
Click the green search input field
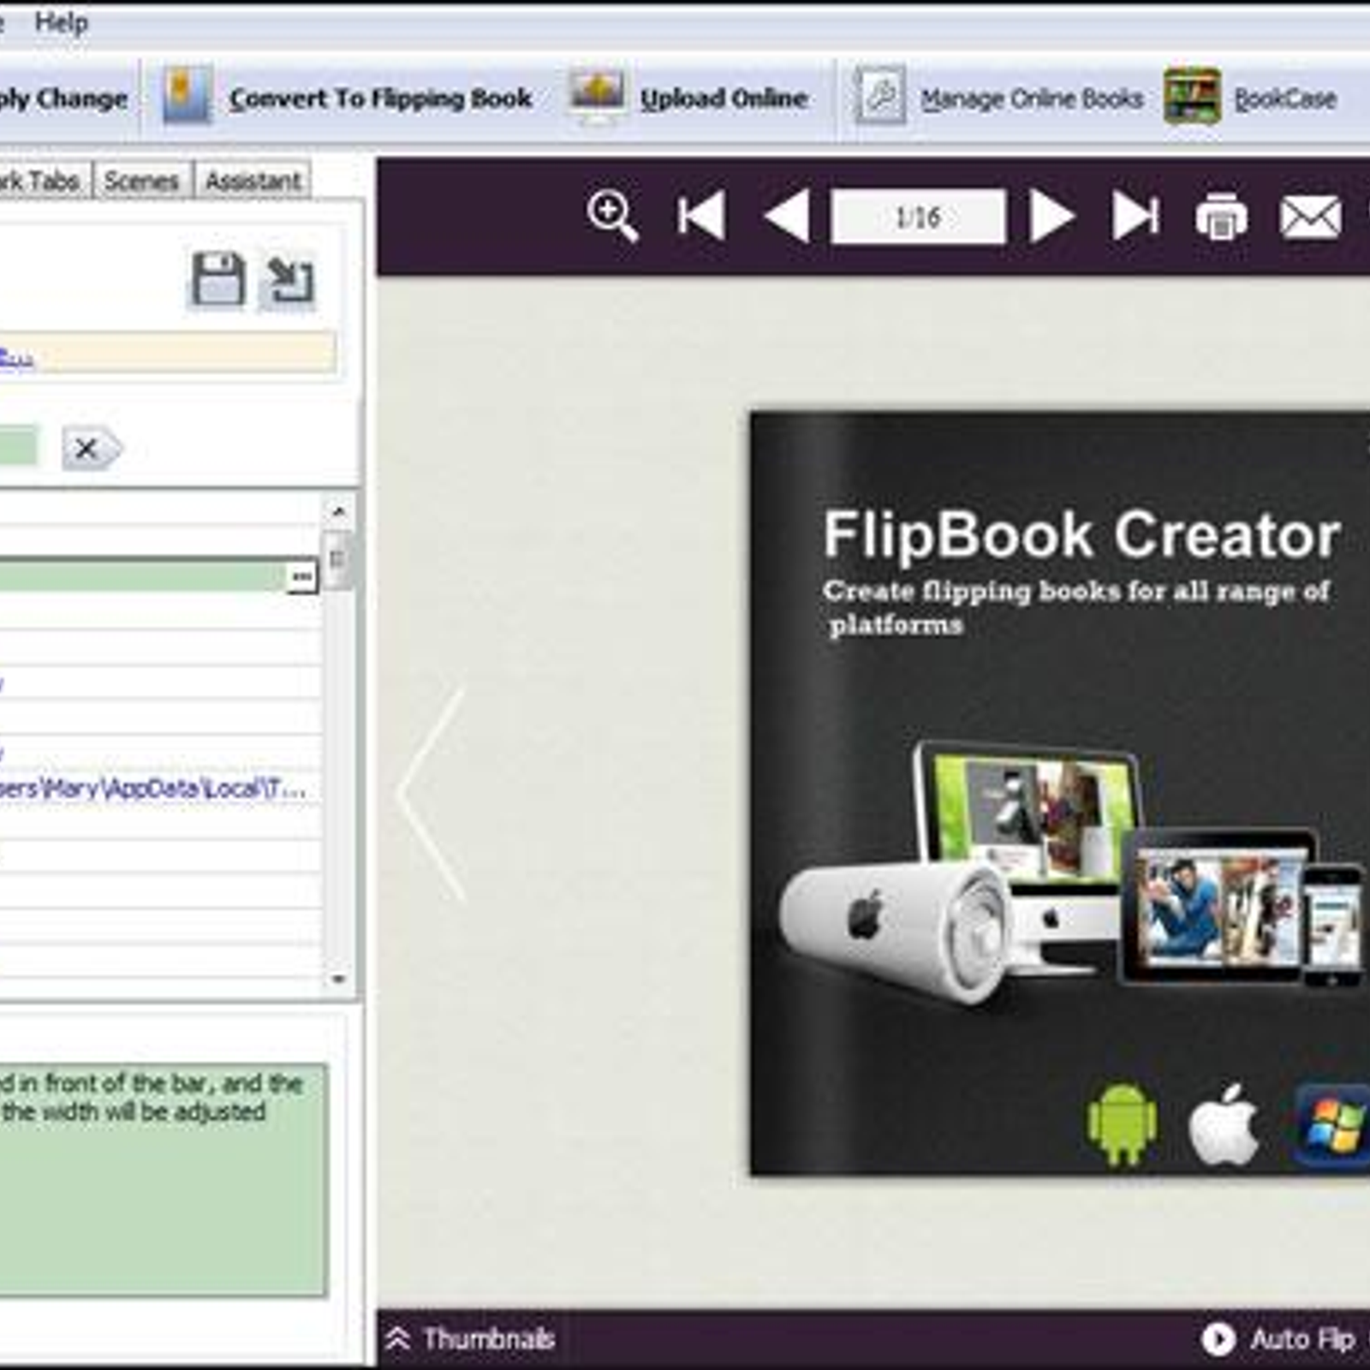tap(19, 447)
